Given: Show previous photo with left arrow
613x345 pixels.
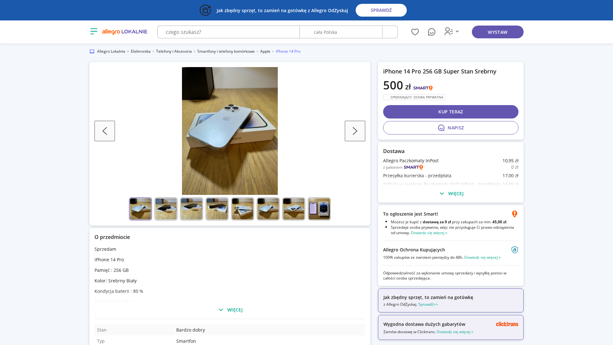Looking at the screenshot, I should point(105,131).
